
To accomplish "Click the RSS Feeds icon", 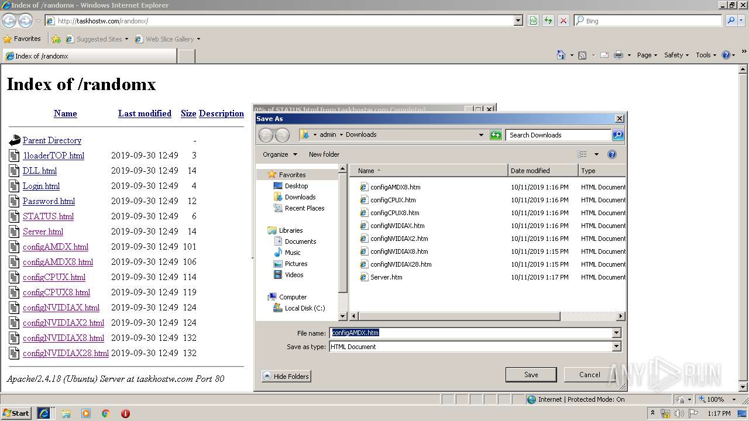I will (x=582, y=55).
